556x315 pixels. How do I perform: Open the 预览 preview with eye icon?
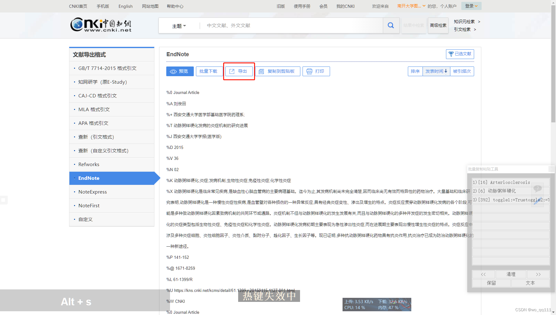click(x=173, y=71)
